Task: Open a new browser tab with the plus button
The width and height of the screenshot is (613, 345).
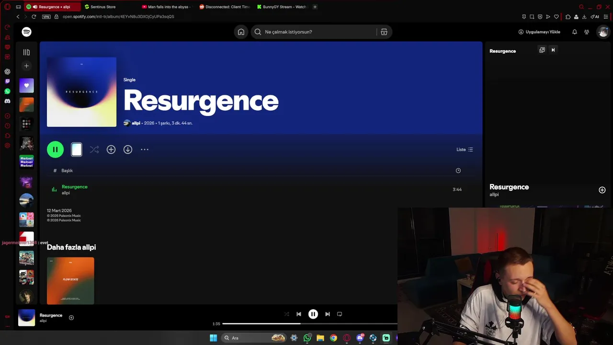Action: click(315, 7)
